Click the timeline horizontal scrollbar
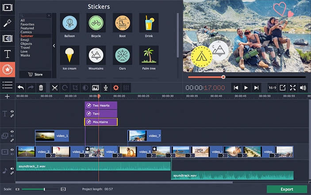The height and width of the screenshot is (195, 311). pos(124,182)
